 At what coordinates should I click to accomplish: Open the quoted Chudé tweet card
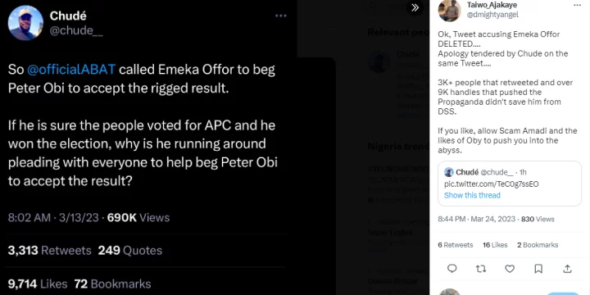510,184
